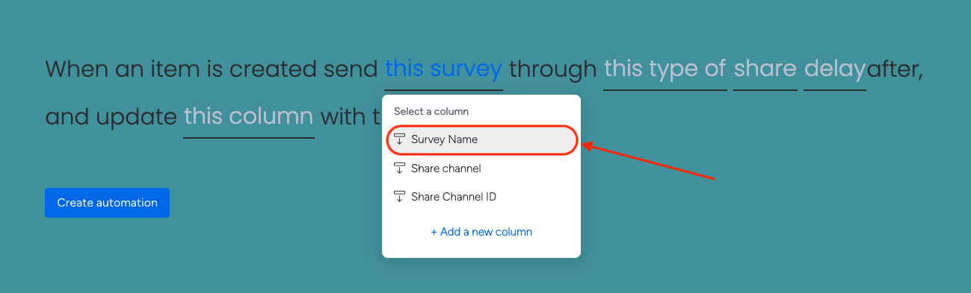Image resolution: width=971 pixels, height=293 pixels.
Task: Click the icon beside Share channel
Action: [399, 168]
